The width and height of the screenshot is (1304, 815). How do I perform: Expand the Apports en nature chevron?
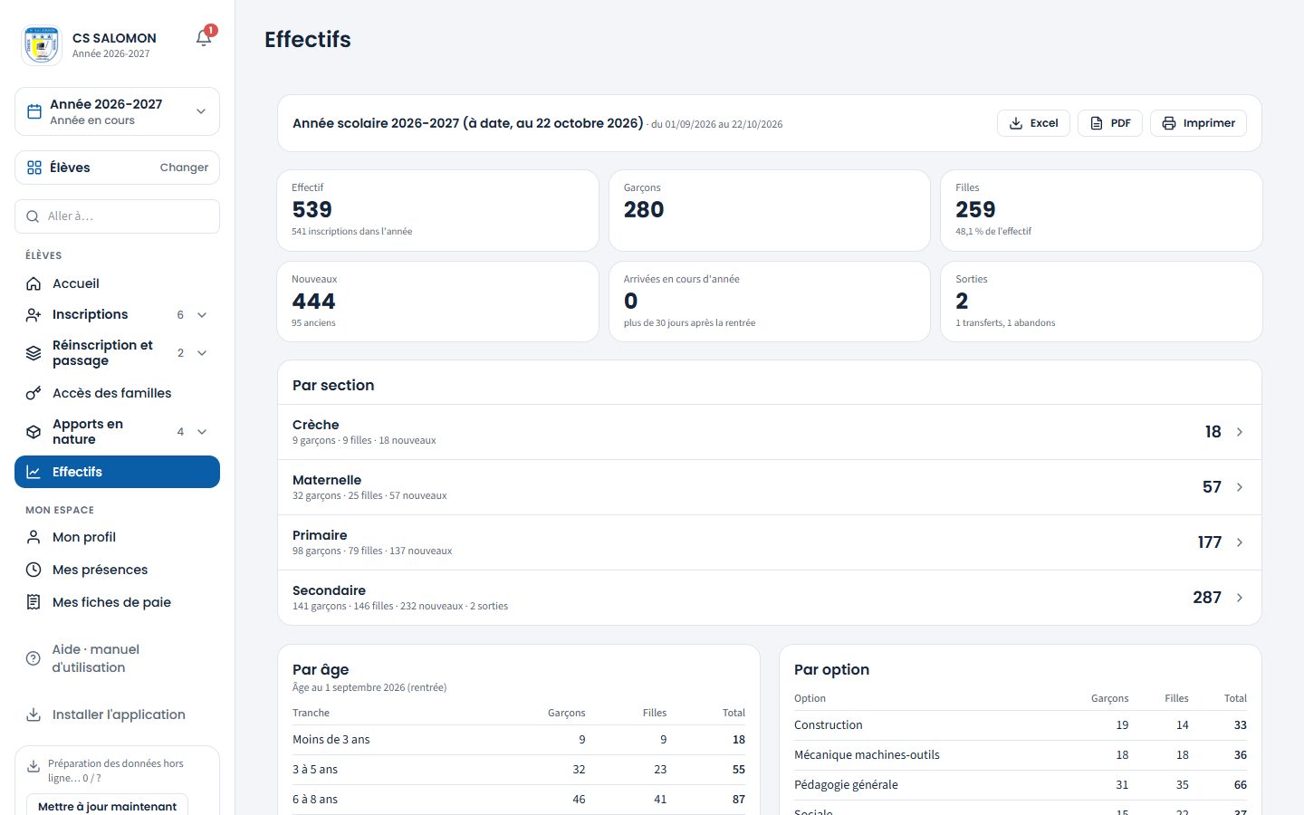202,432
